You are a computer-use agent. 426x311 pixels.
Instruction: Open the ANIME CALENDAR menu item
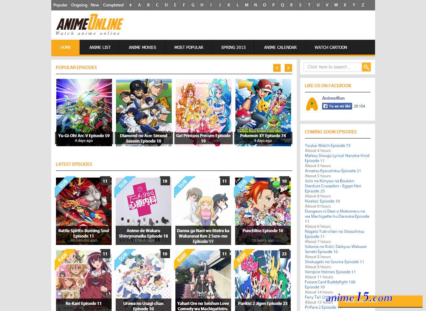[280, 48]
